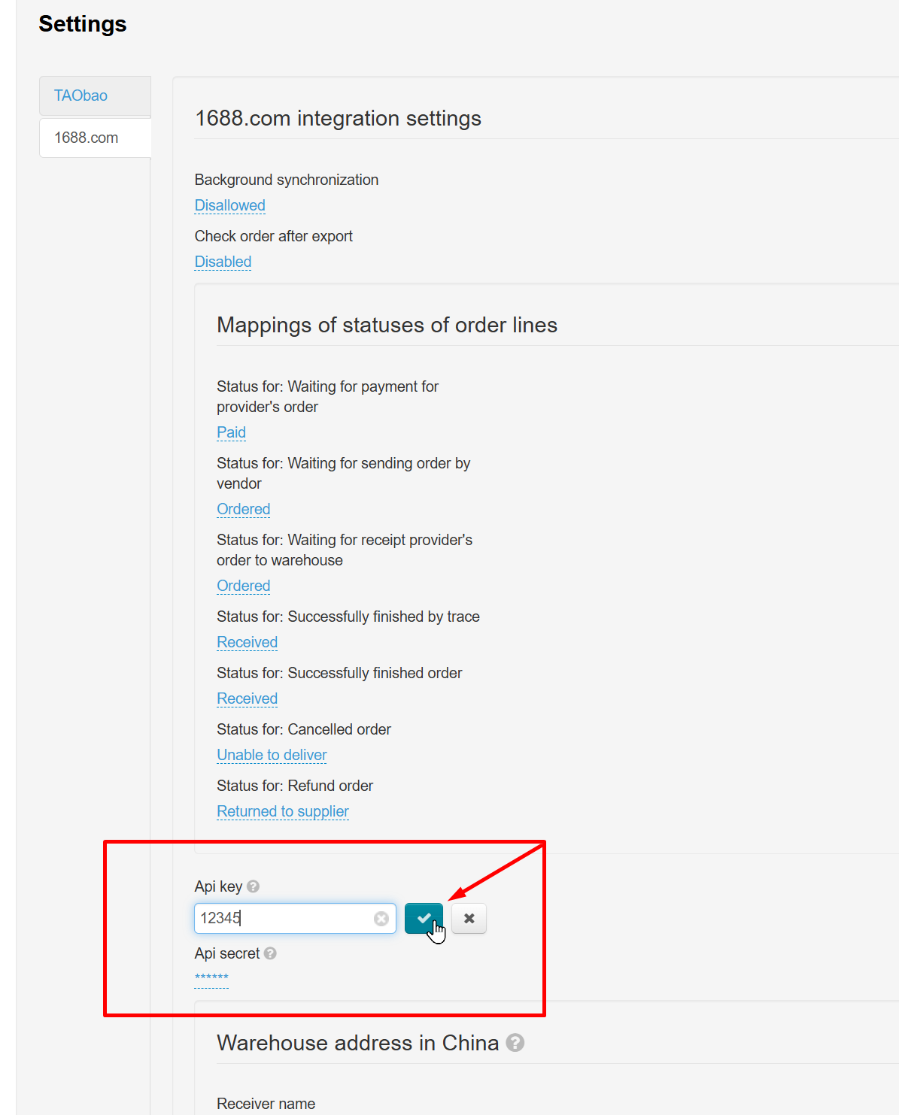Select the 1688.com tab

pyautogui.click(x=87, y=138)
